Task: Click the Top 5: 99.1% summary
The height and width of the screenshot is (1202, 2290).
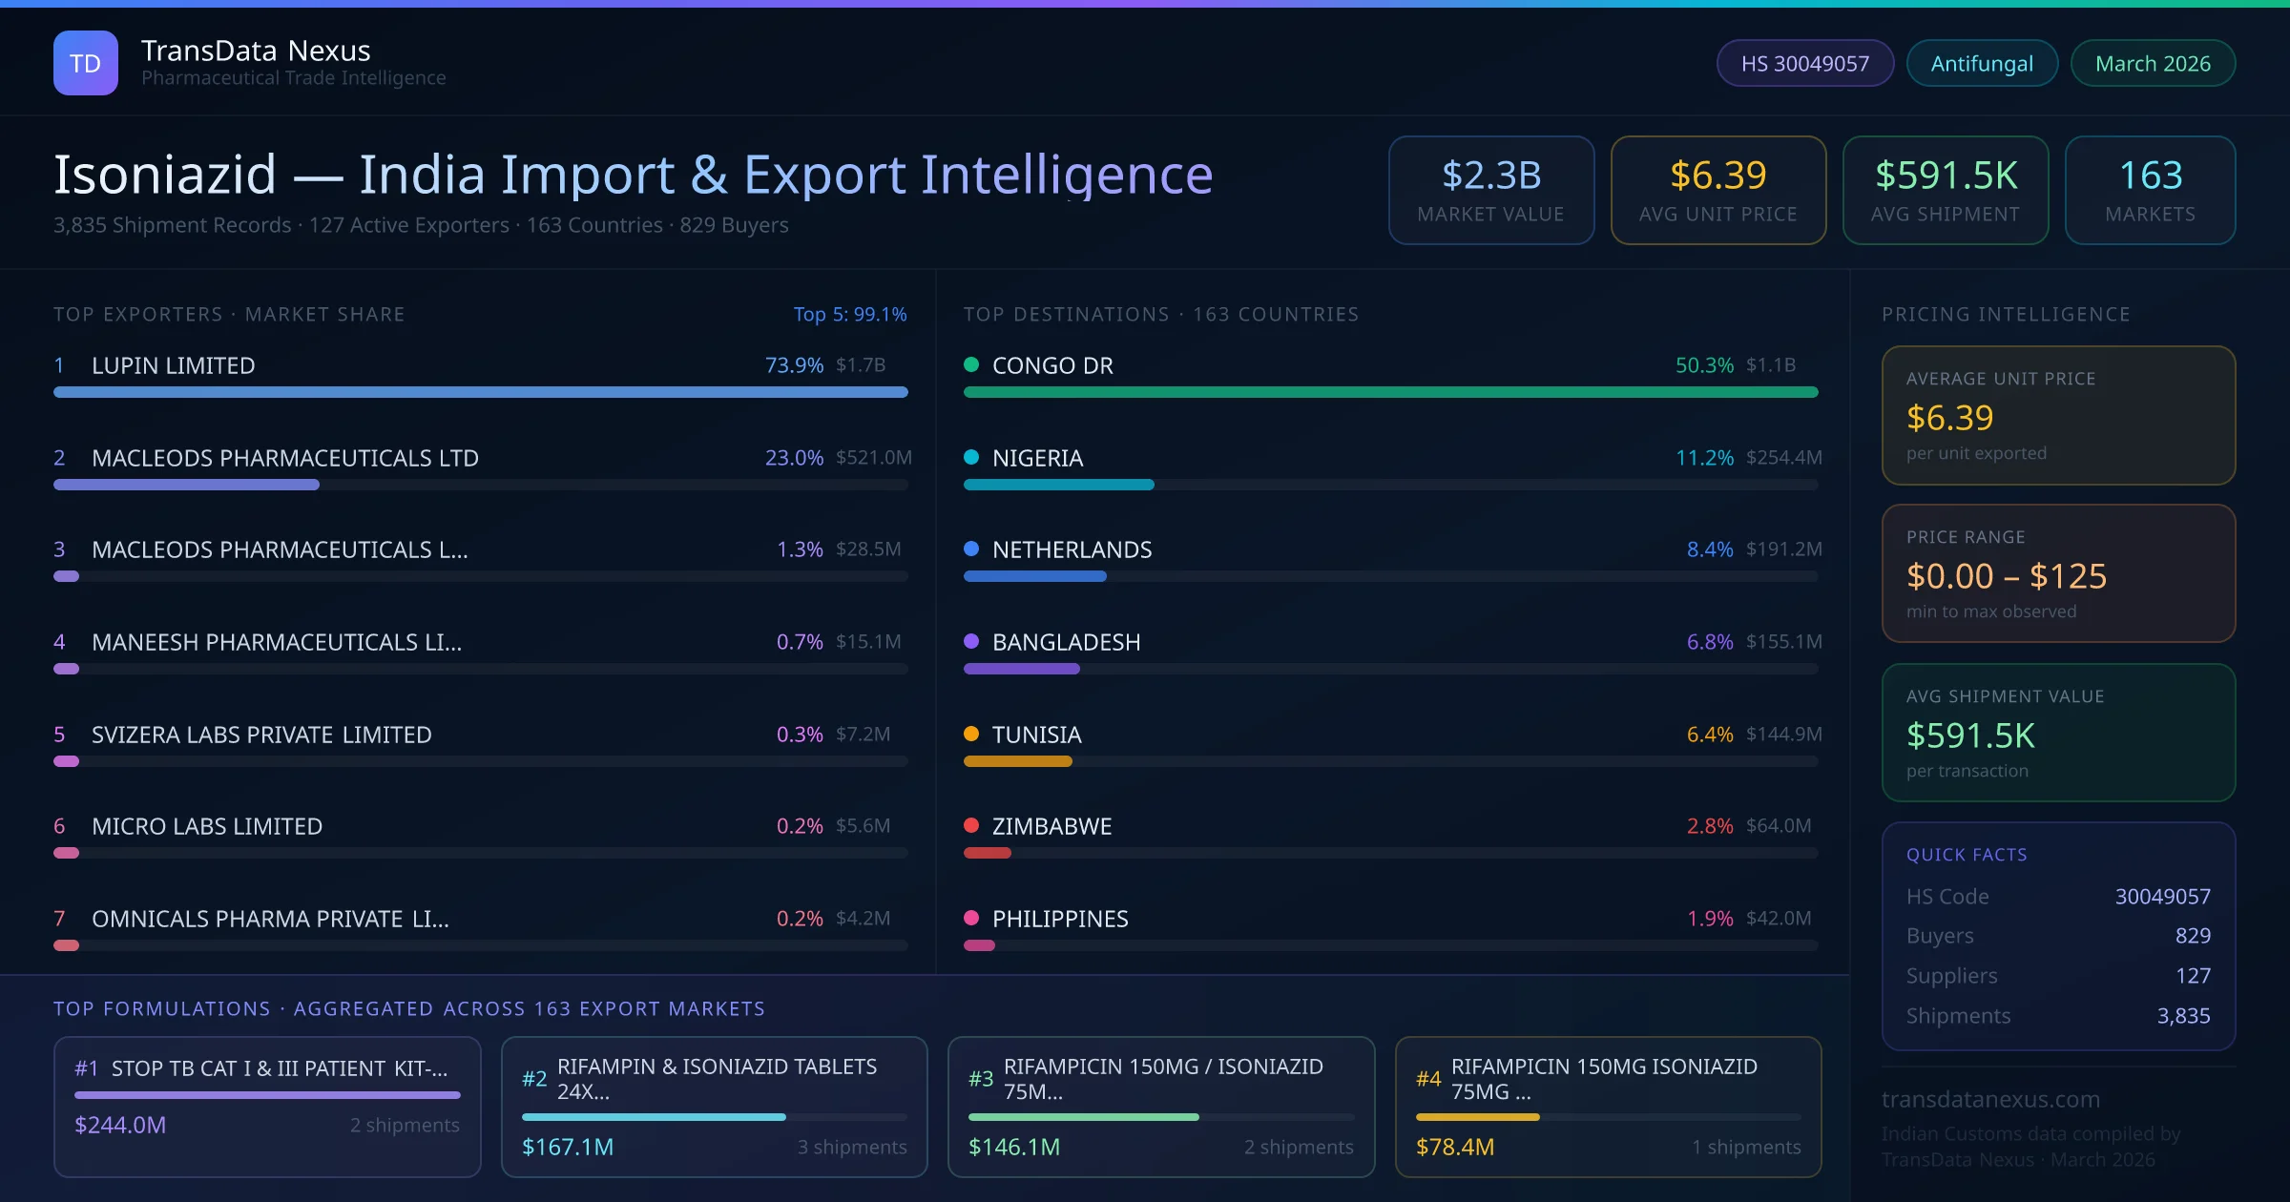Action: point(850,314)
